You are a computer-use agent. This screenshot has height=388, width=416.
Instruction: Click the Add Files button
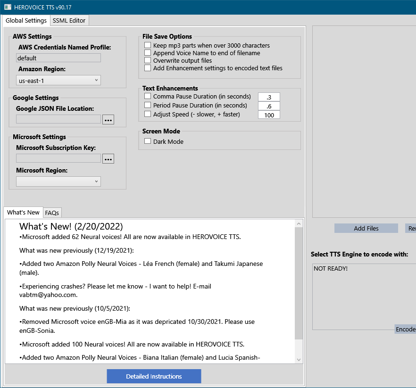[366, 228]
